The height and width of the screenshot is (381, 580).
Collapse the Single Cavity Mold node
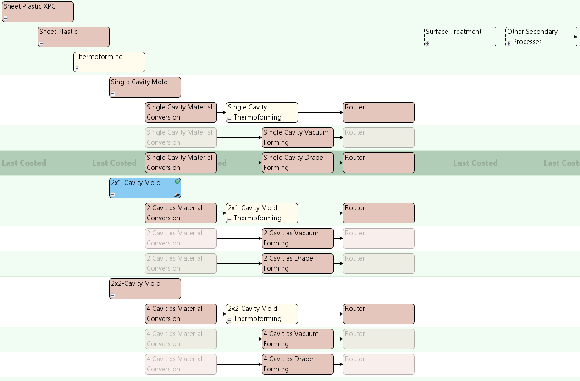[x=113, y=94]
